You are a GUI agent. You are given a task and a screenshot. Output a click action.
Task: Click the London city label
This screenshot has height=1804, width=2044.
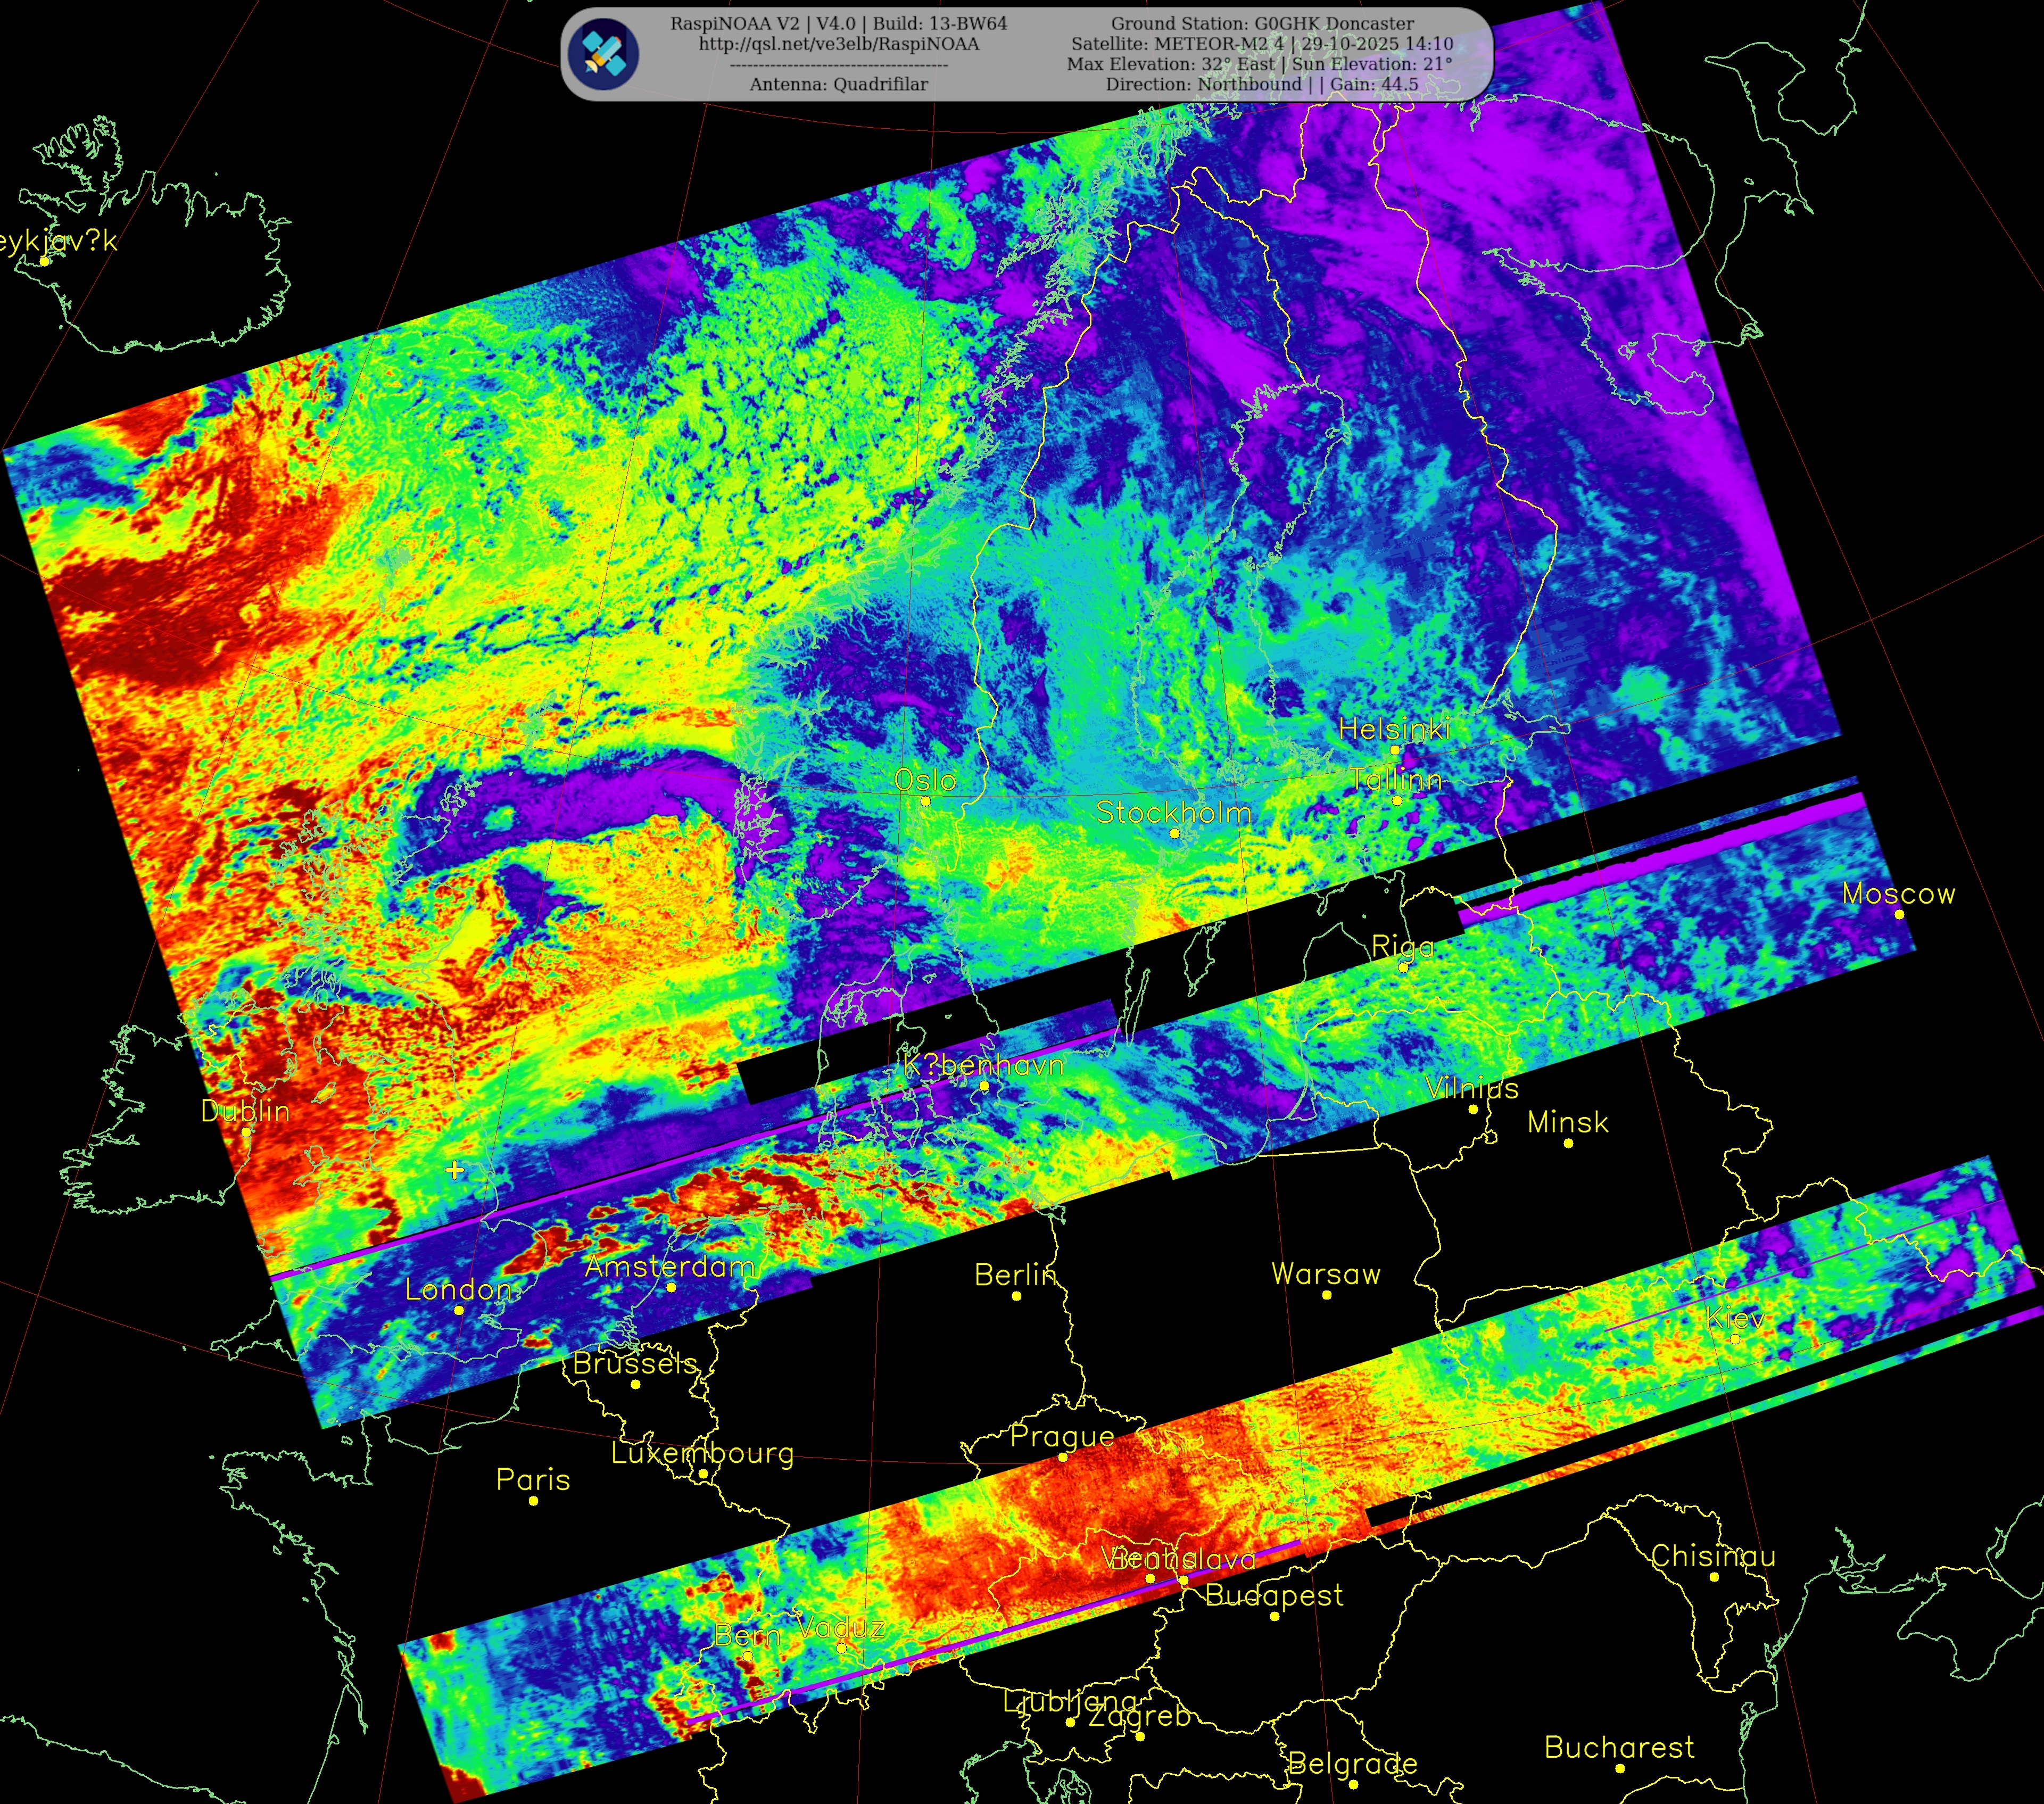(x=458, y=1289)
